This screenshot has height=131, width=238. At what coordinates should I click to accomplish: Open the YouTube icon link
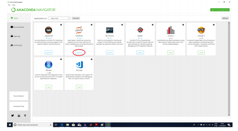click(19, 115)
